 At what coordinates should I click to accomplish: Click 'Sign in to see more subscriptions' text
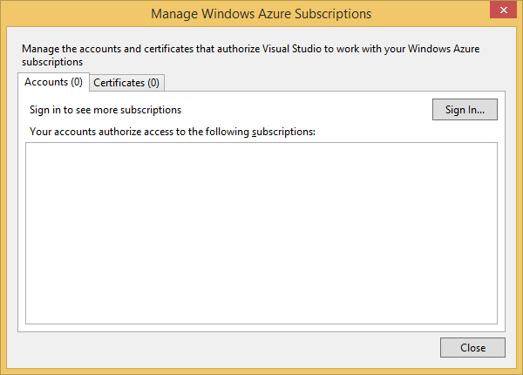pyautogui.click(x=105, y=110)
